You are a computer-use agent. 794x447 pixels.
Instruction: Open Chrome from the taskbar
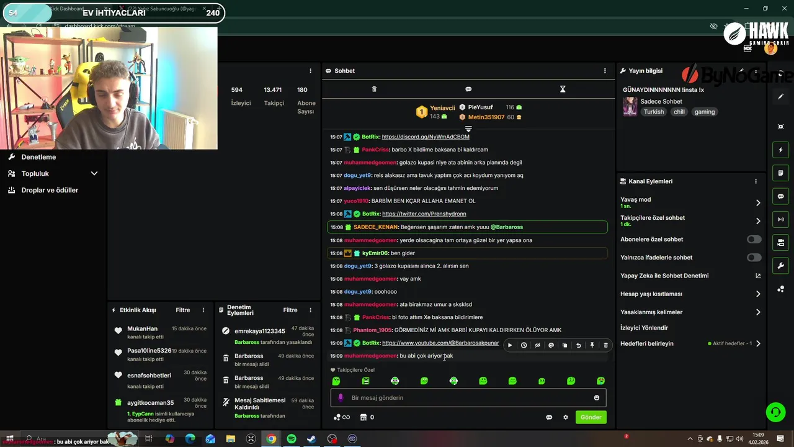[271, 439]
